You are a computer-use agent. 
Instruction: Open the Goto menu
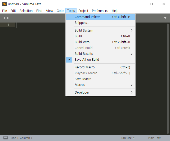pyautogui.click(x=60, y=11)
